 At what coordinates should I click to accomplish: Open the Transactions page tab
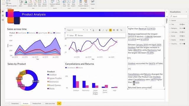[15, 103]
